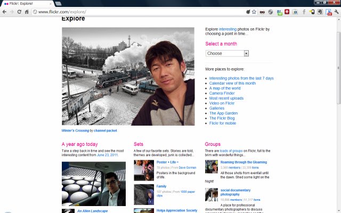Open the 'interesting' photos link
Viewport: 341px width, 213px height.
point(228,29)
